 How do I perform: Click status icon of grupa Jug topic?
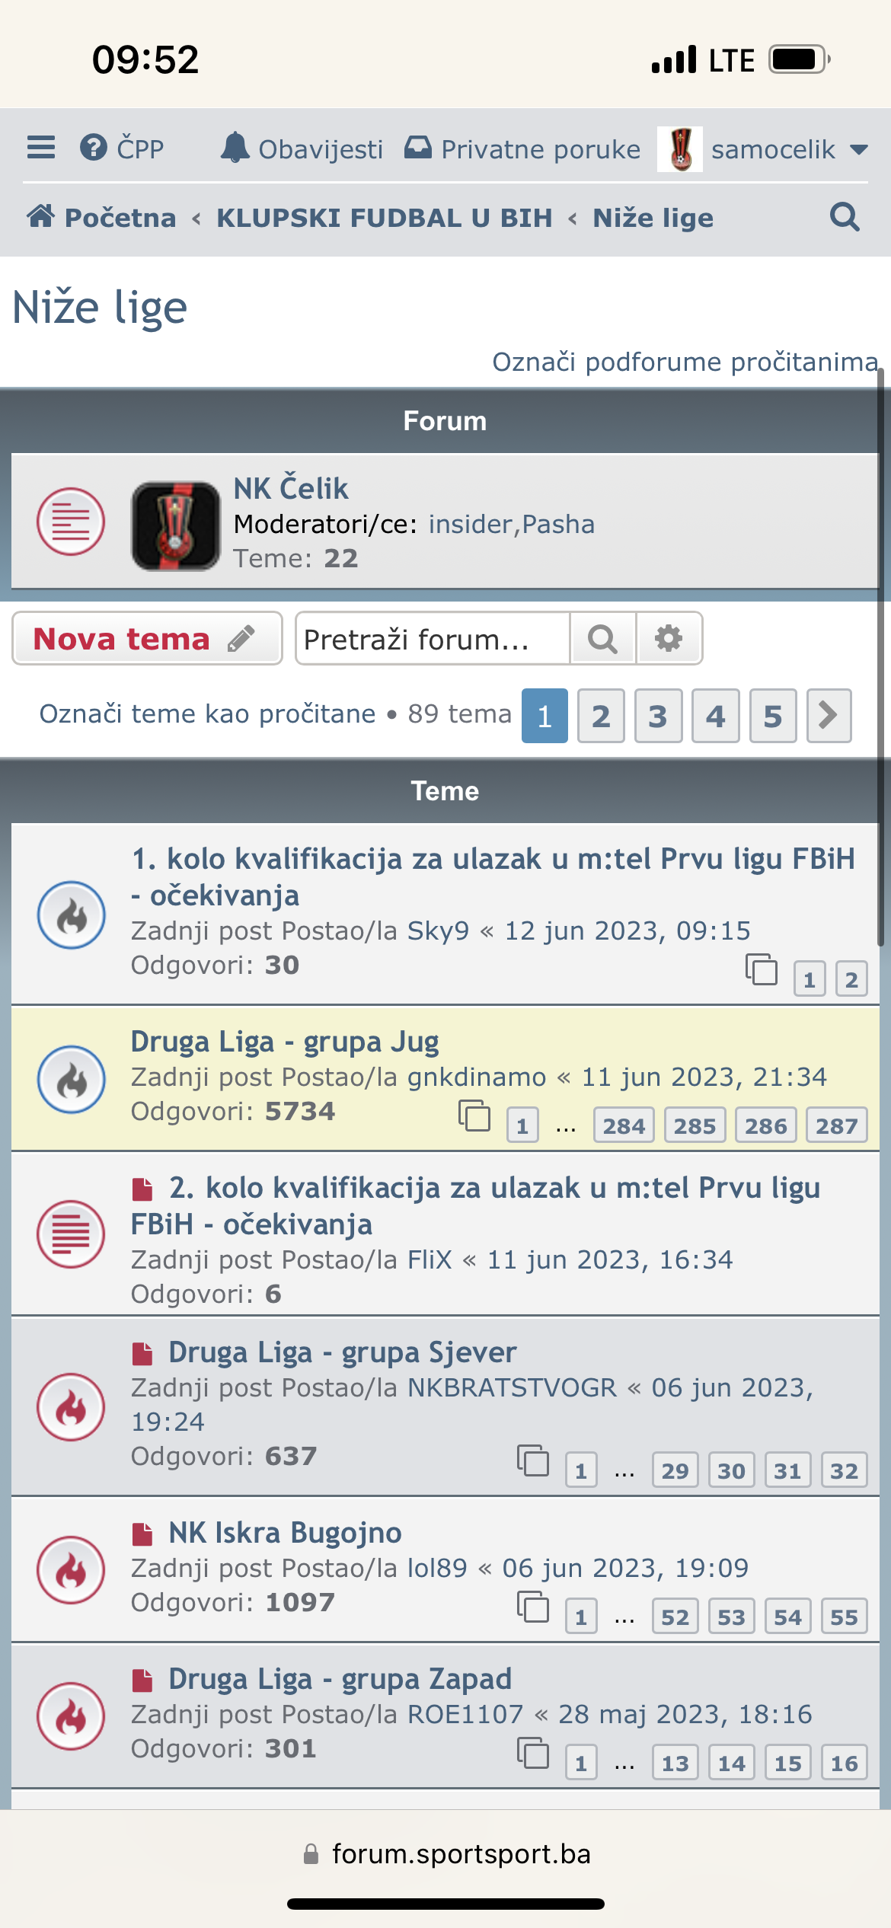click(x=72, y=1079)
